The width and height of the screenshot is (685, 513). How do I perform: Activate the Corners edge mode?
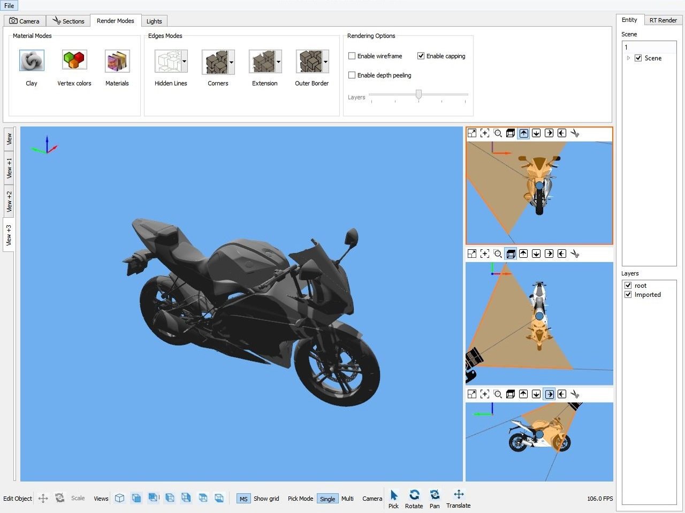[214, 60]
